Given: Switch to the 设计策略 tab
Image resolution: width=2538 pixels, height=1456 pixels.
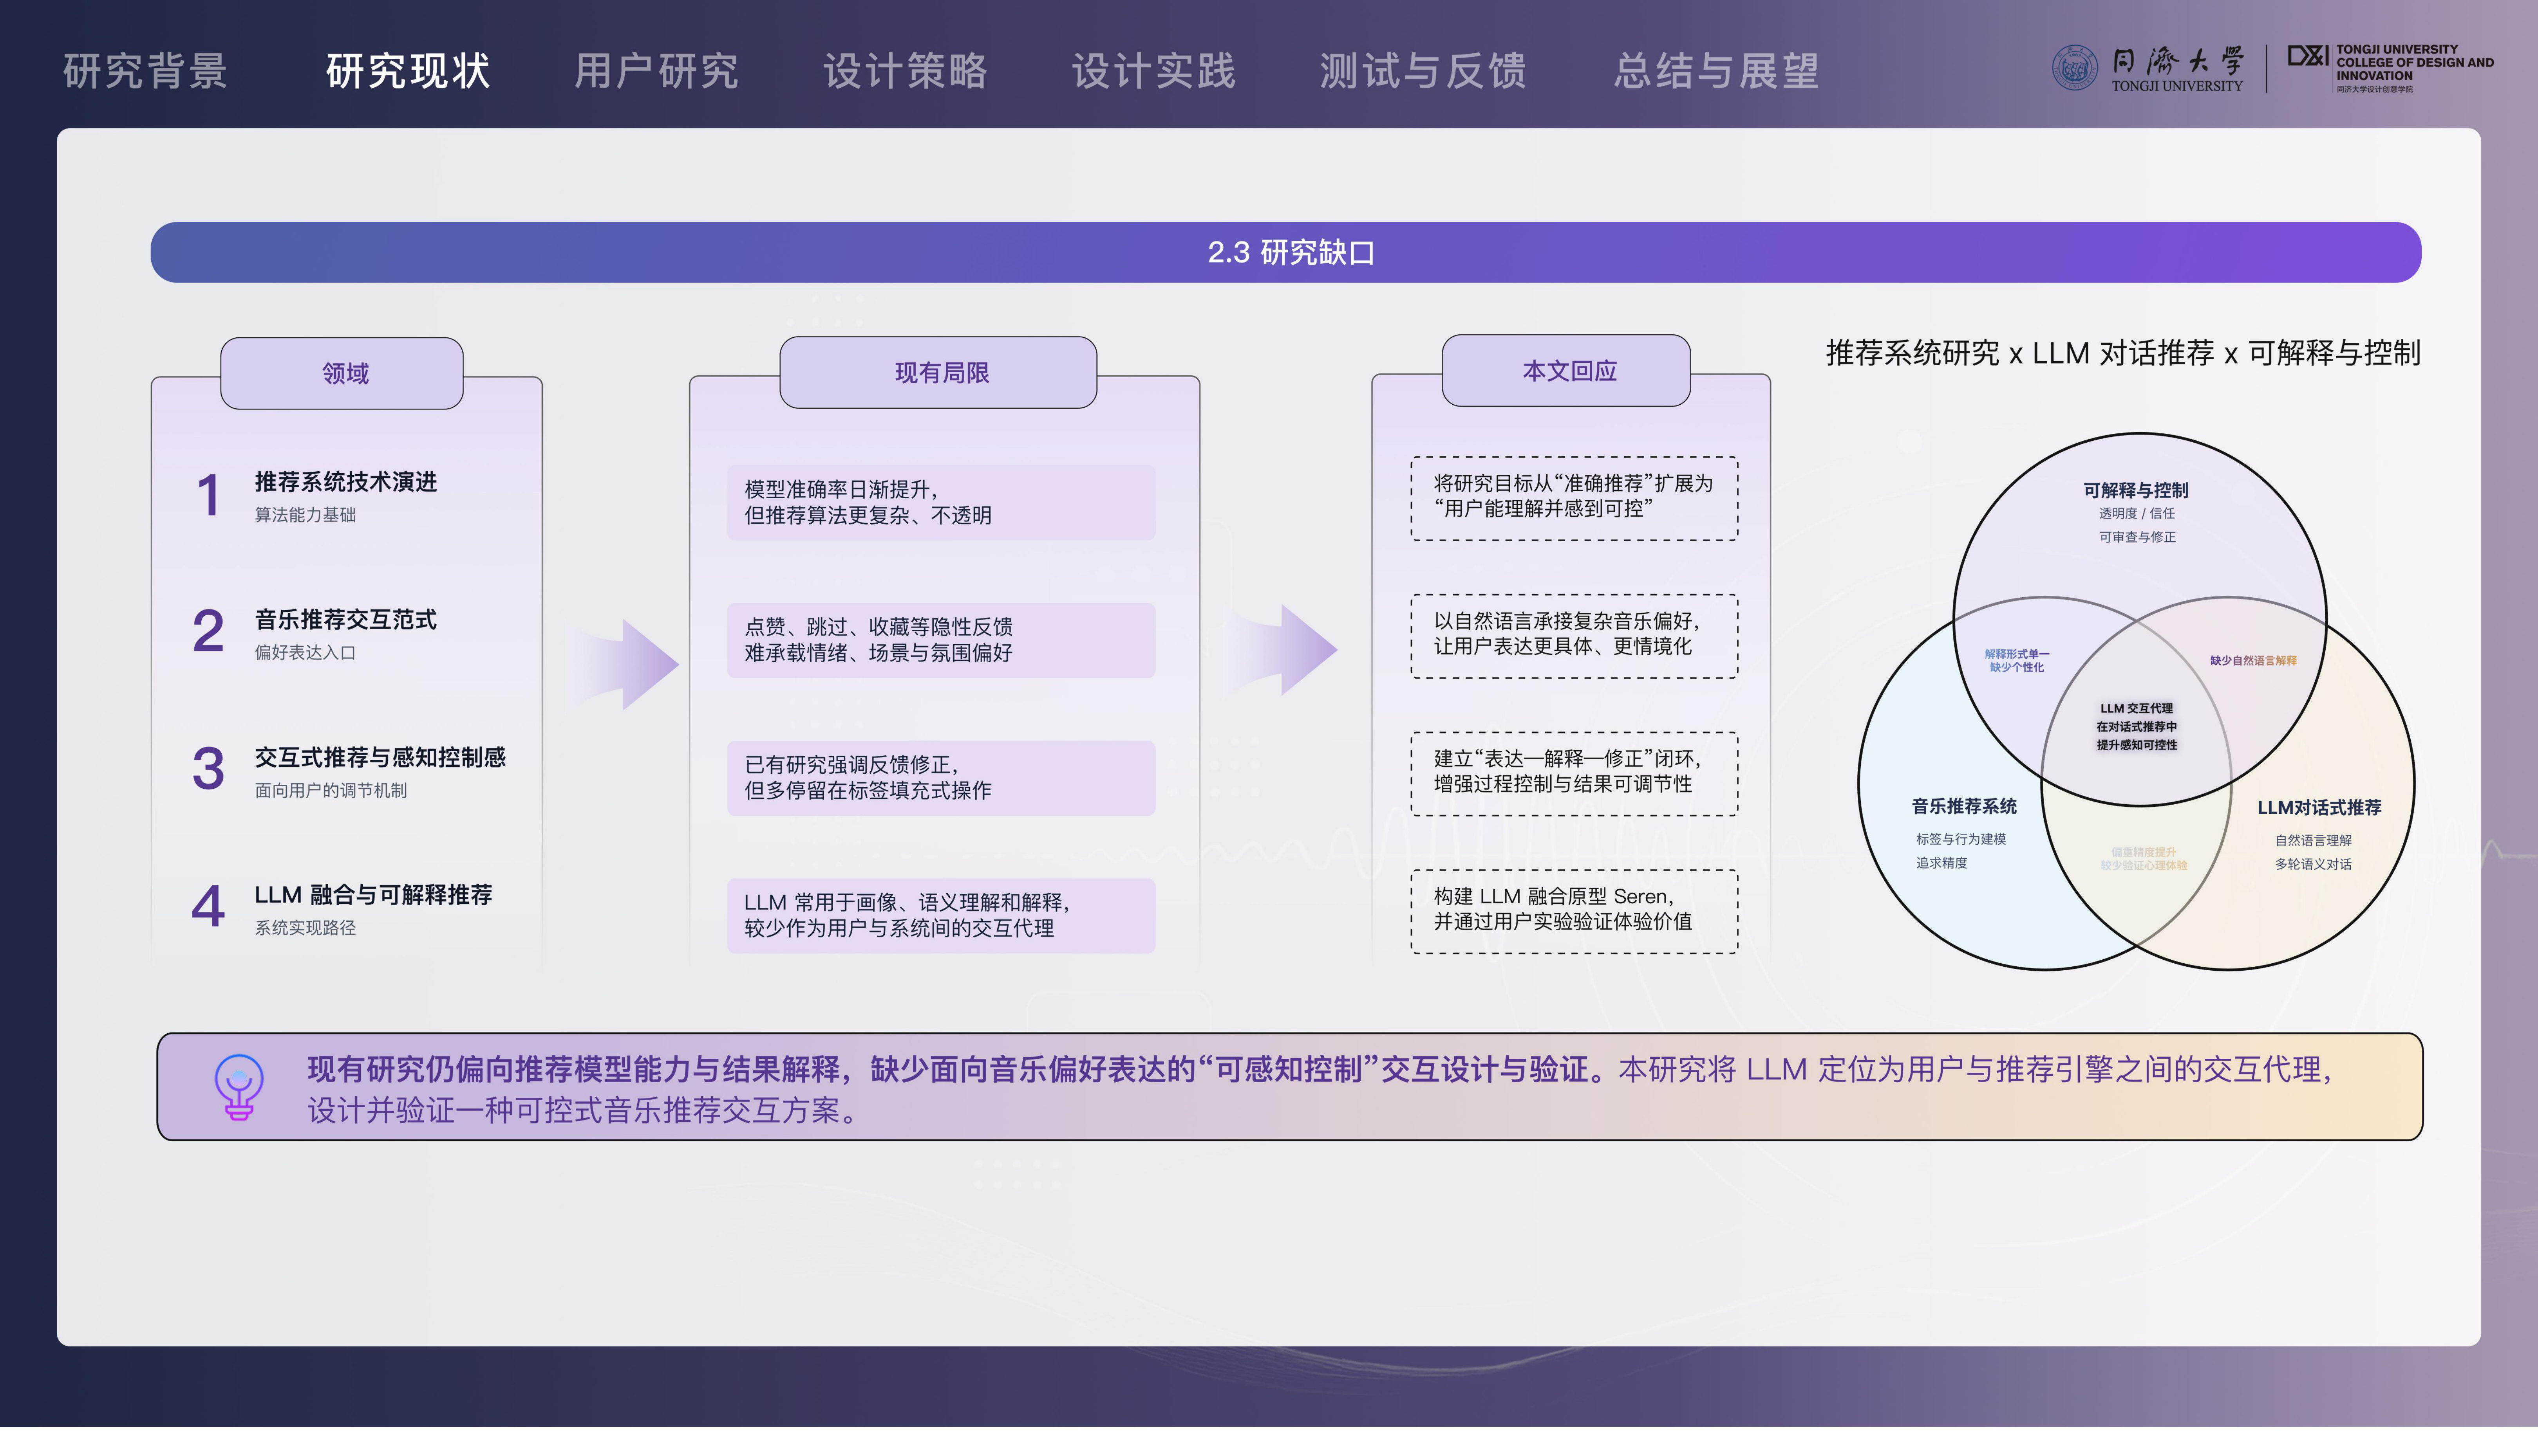Looking at the screenshot, I should [x=906, y=71].
